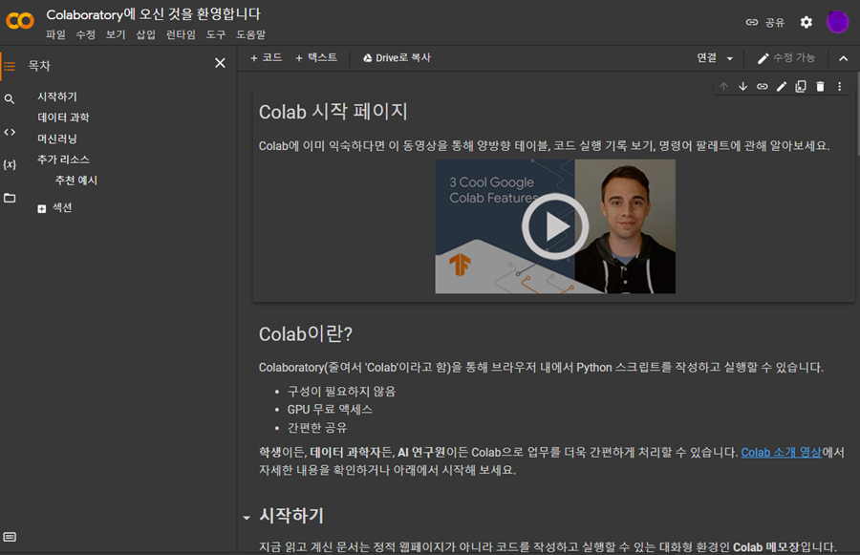Click the 목차 panel title
Screen dimensions: 860x555
pyautogui.click(x=39, y=66)
